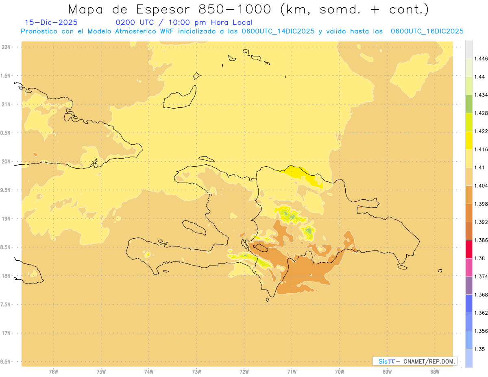
Task: Click the latitude axis label '8.5N'
Action: tap(6, 247)
